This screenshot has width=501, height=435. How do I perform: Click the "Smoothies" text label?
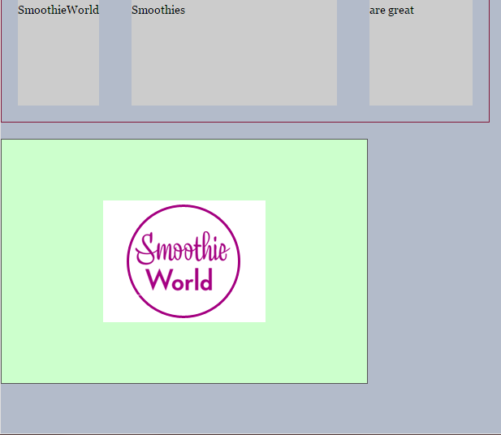point(158,11)
